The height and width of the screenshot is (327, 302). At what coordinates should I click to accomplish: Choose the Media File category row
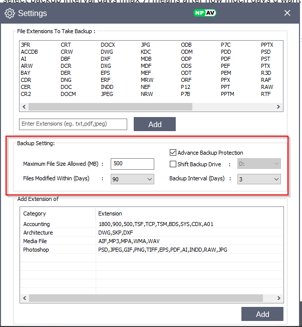pos(37,241)
